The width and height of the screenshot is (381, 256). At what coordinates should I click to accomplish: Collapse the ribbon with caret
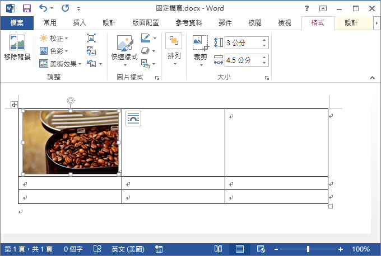(372, 78)
